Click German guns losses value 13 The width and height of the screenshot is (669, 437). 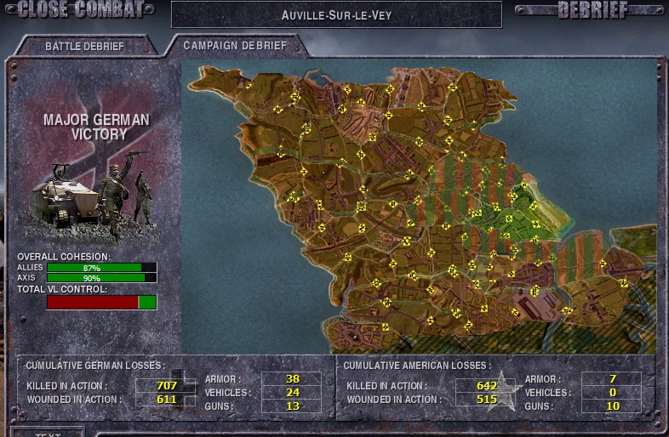(x=292, y=406)
